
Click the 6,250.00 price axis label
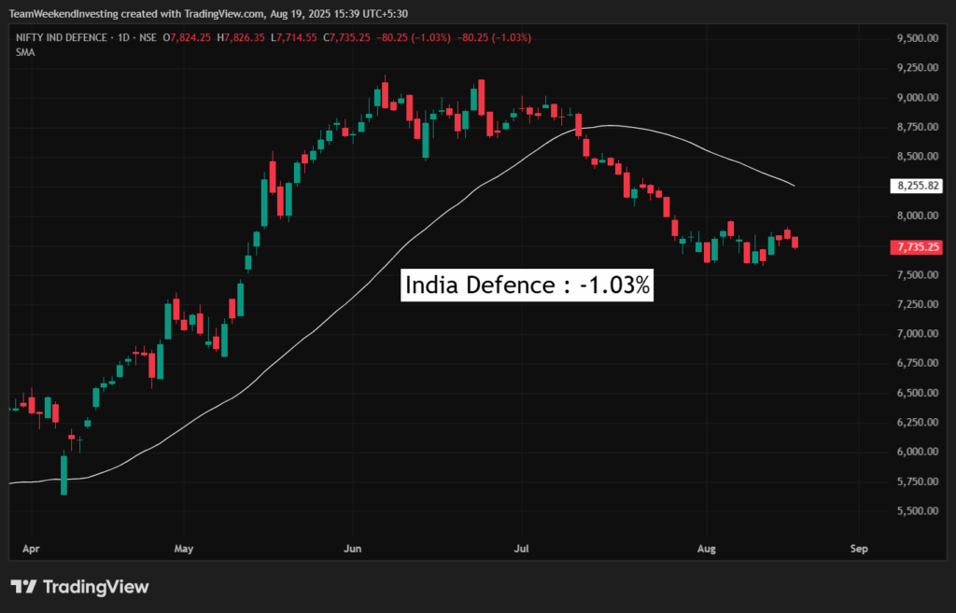(x=917, y=422)
